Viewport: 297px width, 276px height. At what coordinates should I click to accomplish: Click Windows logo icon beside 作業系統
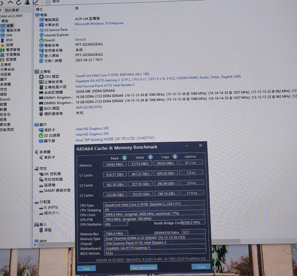pos(42,25)
